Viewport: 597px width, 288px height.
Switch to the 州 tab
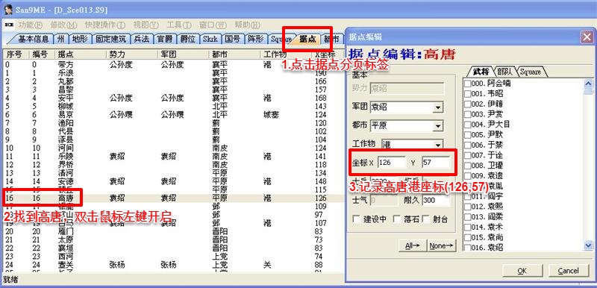click(61, 39)
